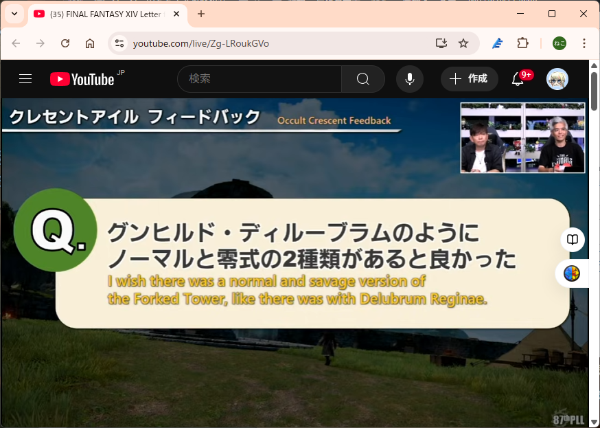Click the 'グンヒルド・ディルーブラムのように' question line
The height and width of the screenshot is (428, 600).
pyautogui.click(x=293, y=233)
